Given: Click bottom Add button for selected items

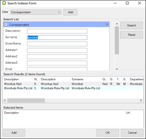Looking at the screenshot, I should point(14,133).
